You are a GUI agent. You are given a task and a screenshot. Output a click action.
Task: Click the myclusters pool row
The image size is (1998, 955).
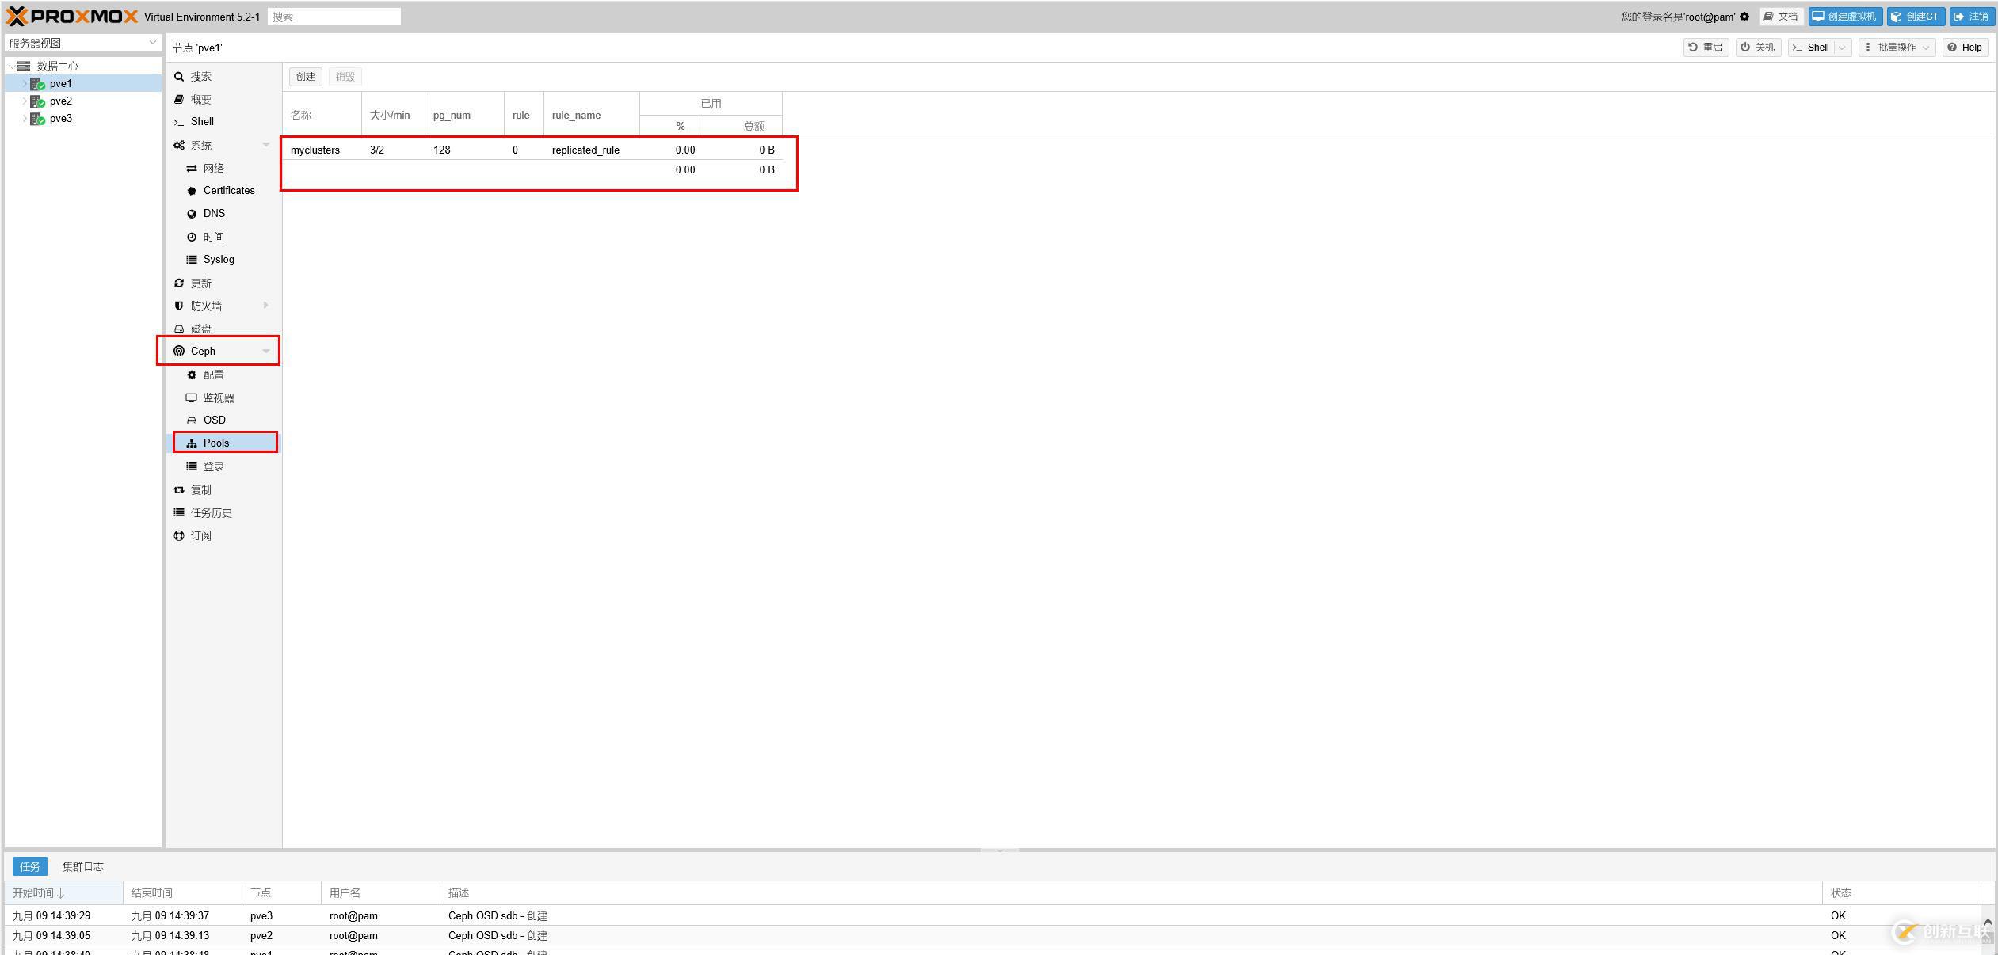532,149
